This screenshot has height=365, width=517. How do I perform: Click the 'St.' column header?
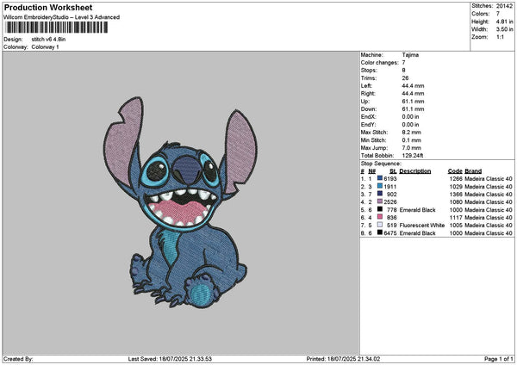[x=393, y=171]
